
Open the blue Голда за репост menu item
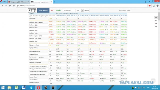pyautogui.click(x=43, y=10)
